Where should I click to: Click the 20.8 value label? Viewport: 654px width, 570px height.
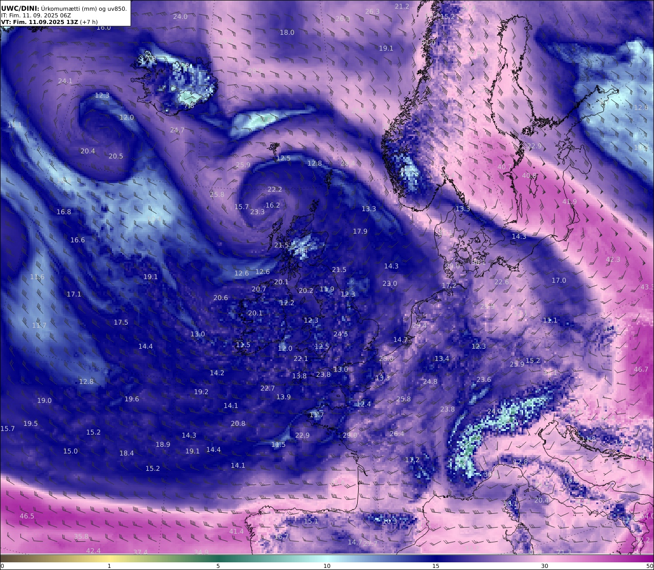tap(238, 423)
